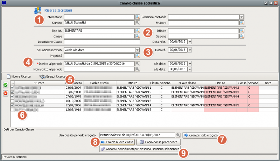
Task: Click the Sezione field search icon
Action: 242,36
